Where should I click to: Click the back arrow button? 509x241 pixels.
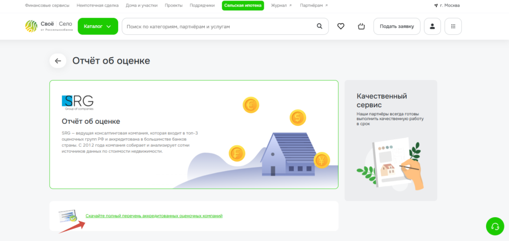point(58,61)
